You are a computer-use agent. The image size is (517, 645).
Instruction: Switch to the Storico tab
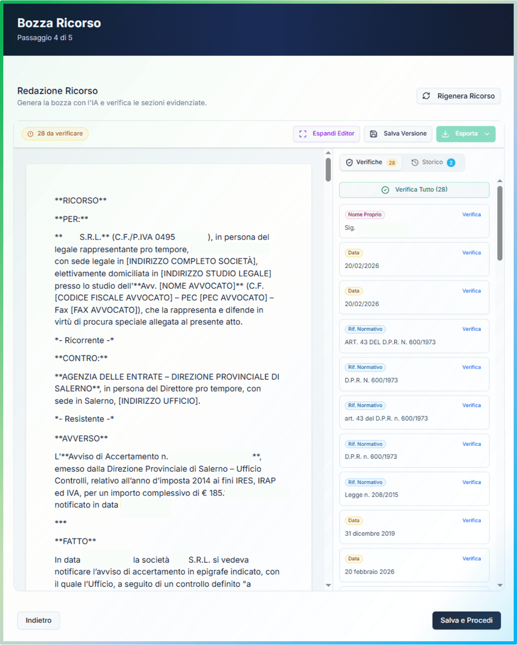point(433,162)
